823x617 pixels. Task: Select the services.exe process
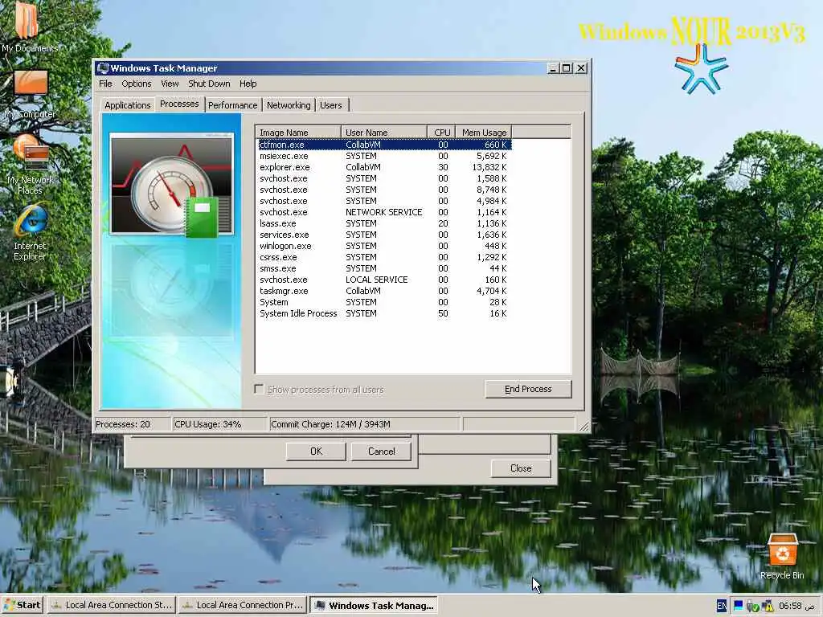[385, 235]
